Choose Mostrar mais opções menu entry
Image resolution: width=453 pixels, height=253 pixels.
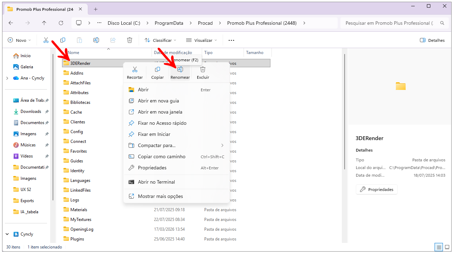click(x=160, y=196)
